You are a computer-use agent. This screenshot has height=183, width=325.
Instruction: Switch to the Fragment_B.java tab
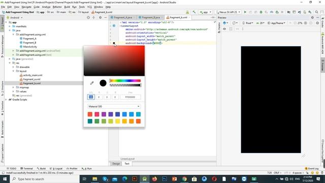(151, 17)
